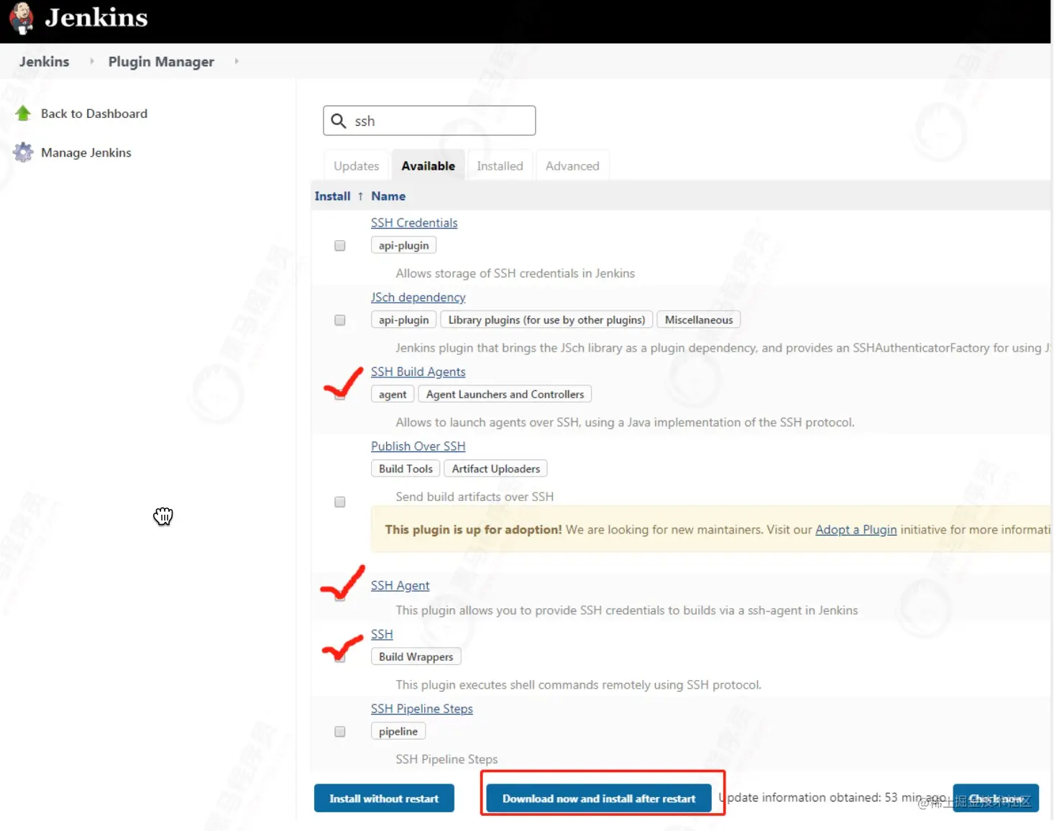Click the Library plugins tag

click(x=546, y=320)
